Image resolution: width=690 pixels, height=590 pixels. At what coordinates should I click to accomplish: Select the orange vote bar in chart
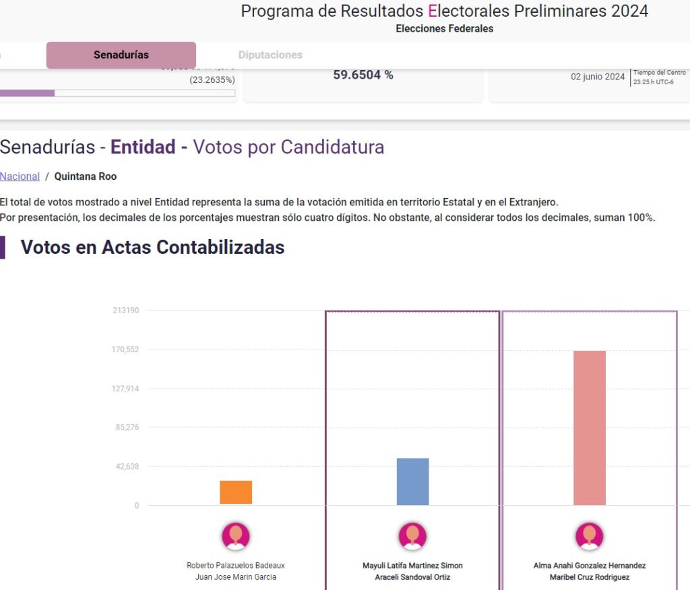tap(236, 492)
